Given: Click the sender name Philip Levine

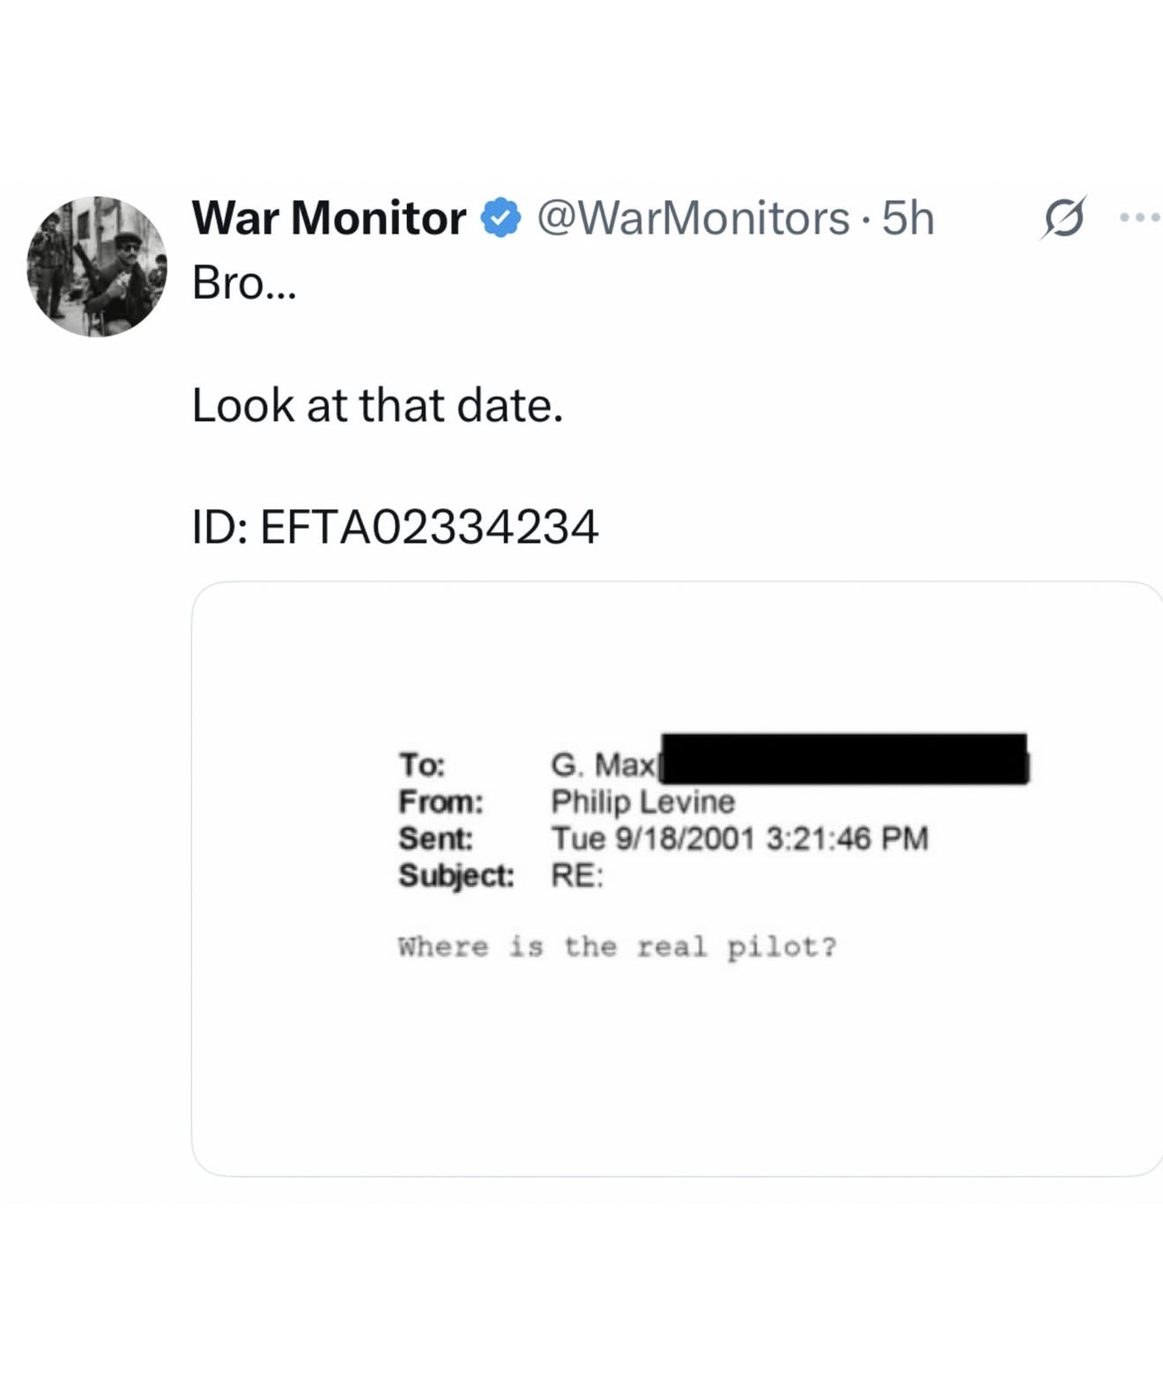Looking at the screenshot, I should point(642,801).
